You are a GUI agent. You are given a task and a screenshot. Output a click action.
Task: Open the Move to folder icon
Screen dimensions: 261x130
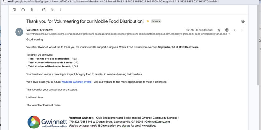pos(52,10)
